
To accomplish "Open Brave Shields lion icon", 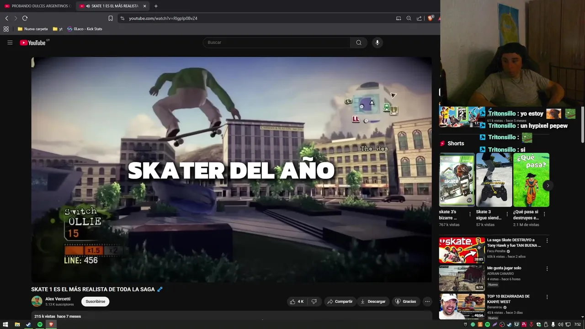I will pyautogui.click(x=430, y=18).
